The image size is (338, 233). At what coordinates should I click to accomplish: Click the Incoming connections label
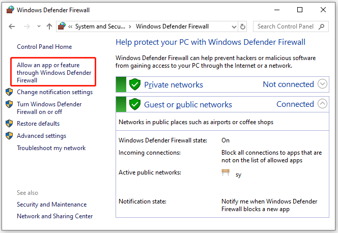click(x=150, y=153)
